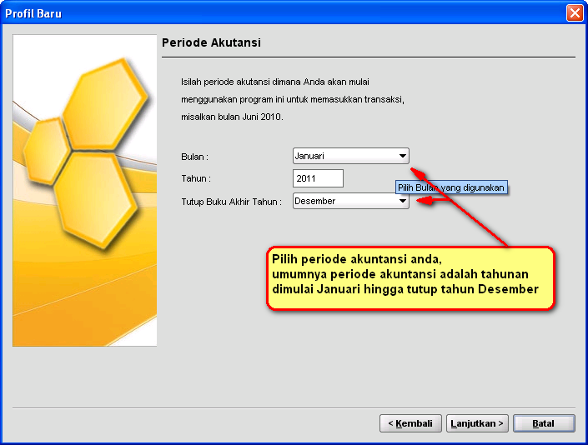The image size is (588, 445).
Task: Click the Periode Akutansi heading
Action: coord(211,42)
